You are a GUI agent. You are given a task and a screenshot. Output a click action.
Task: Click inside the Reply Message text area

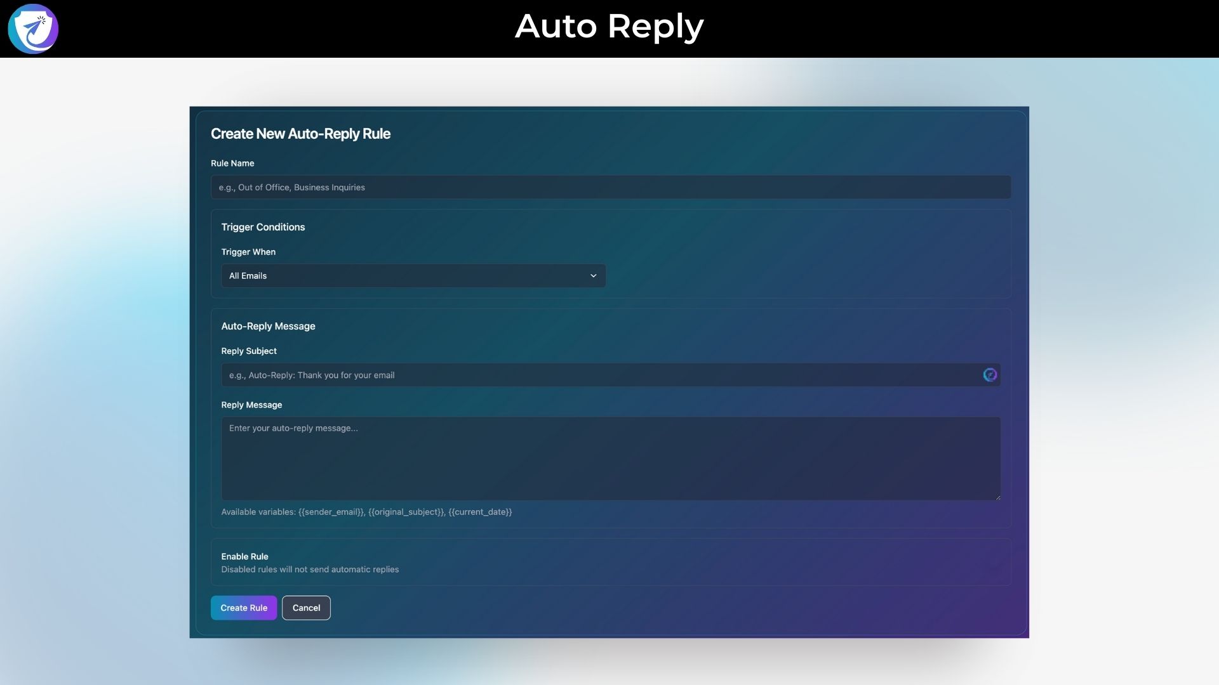(x=610, y=458)
